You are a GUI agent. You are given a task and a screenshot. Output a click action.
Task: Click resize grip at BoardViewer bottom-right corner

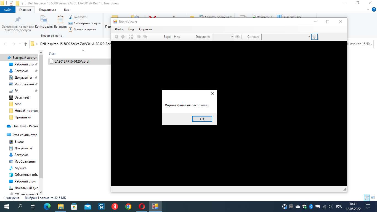[x=344, y=190]
